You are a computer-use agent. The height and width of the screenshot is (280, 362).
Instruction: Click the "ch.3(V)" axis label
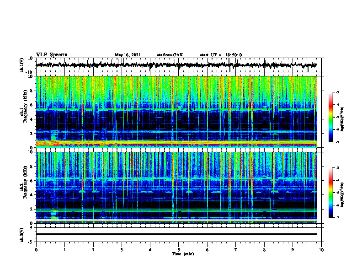coord(22,235)
